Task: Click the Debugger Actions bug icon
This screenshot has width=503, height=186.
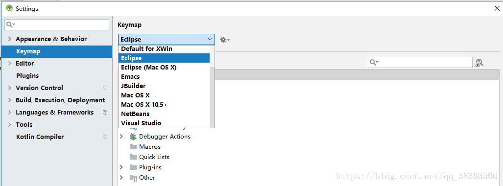Action: click(133, 137)
